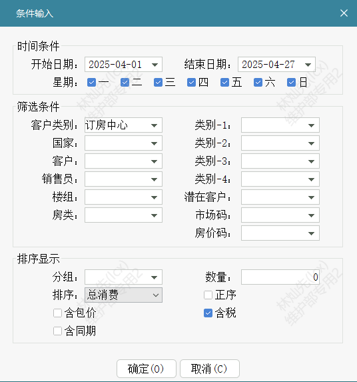Toggle the 星期 六 (Saturday) checkbox
The image size is (357, 382).
(258, 83)
